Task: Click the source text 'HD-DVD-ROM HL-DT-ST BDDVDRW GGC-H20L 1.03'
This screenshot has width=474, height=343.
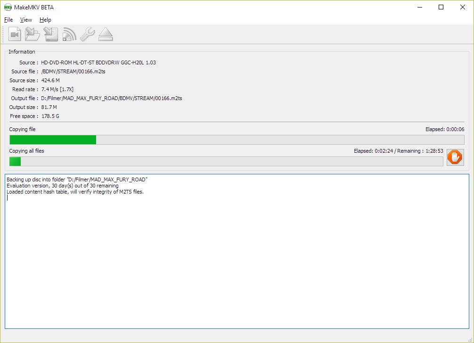Action: click(98, 62)
